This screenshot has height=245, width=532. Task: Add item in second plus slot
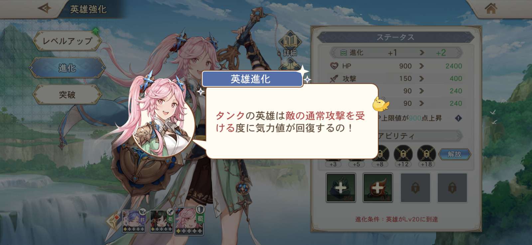[378, 188]
